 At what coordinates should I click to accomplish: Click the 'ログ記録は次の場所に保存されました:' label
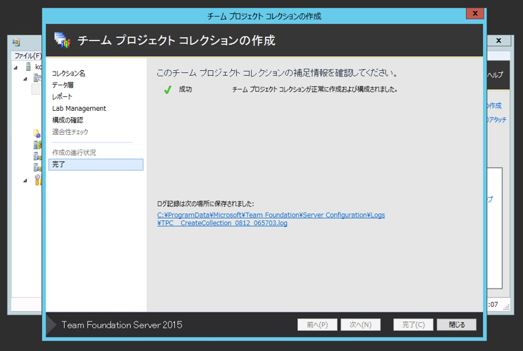click(206, 204)
